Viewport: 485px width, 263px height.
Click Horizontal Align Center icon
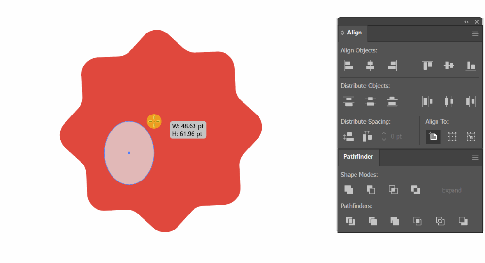370,66
